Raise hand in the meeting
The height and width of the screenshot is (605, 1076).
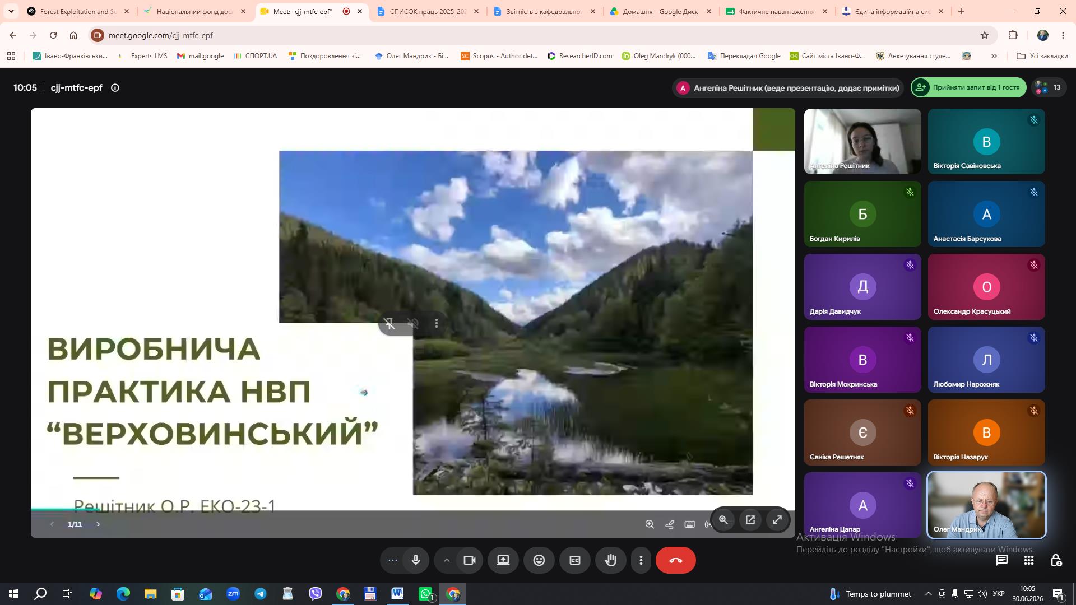(611, 560)
